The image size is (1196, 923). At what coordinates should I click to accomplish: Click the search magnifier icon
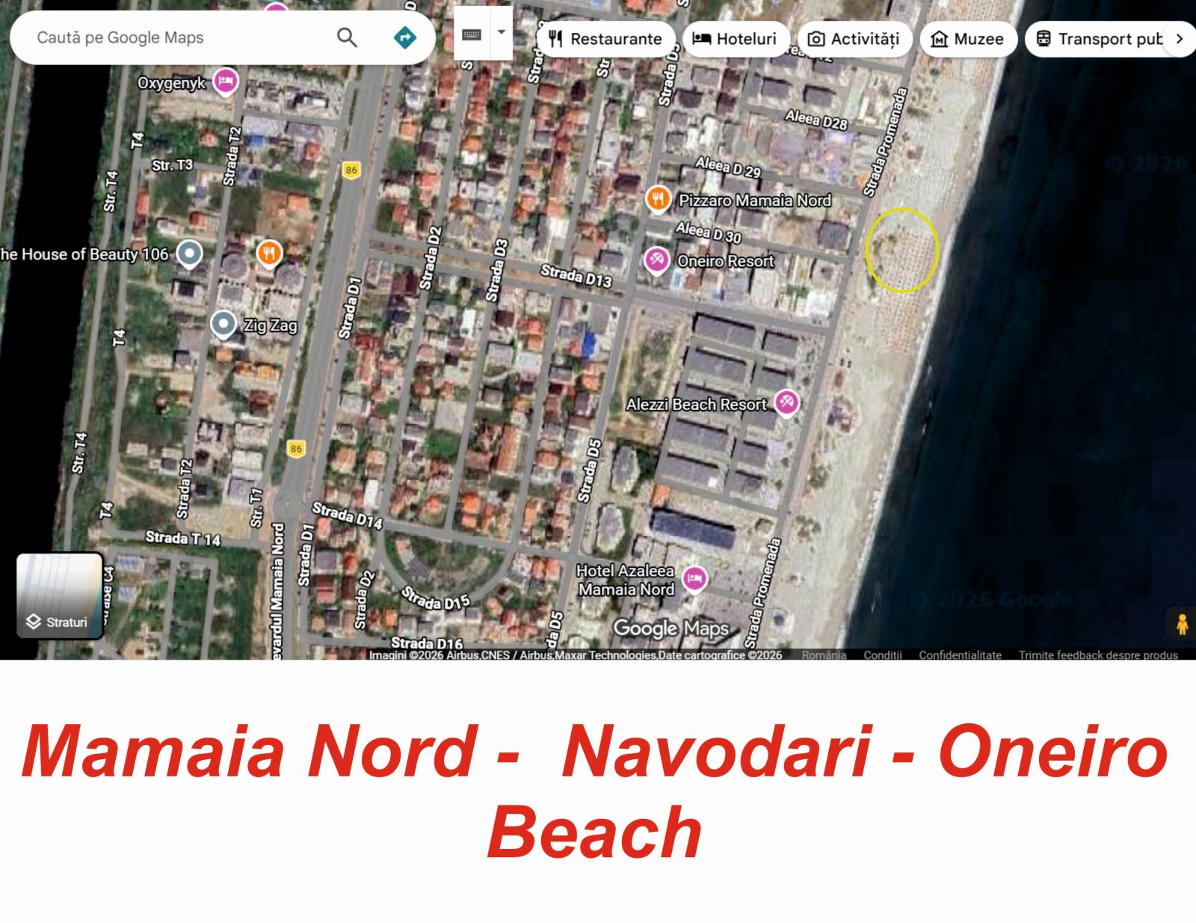click(347, 37)
